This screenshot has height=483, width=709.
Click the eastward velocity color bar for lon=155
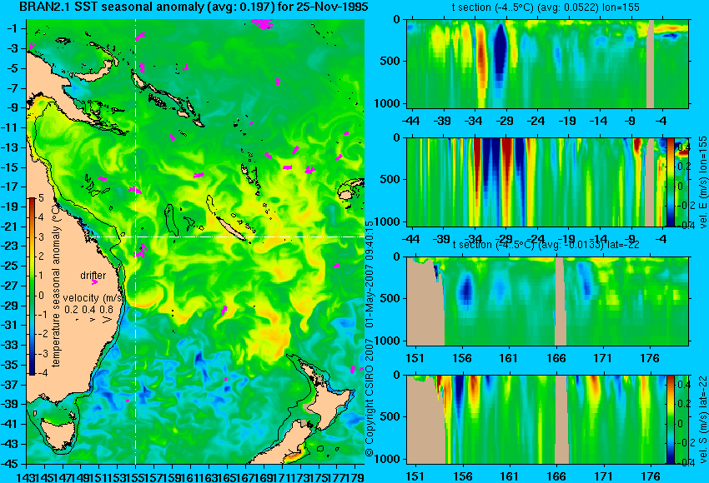pos(671,182)
